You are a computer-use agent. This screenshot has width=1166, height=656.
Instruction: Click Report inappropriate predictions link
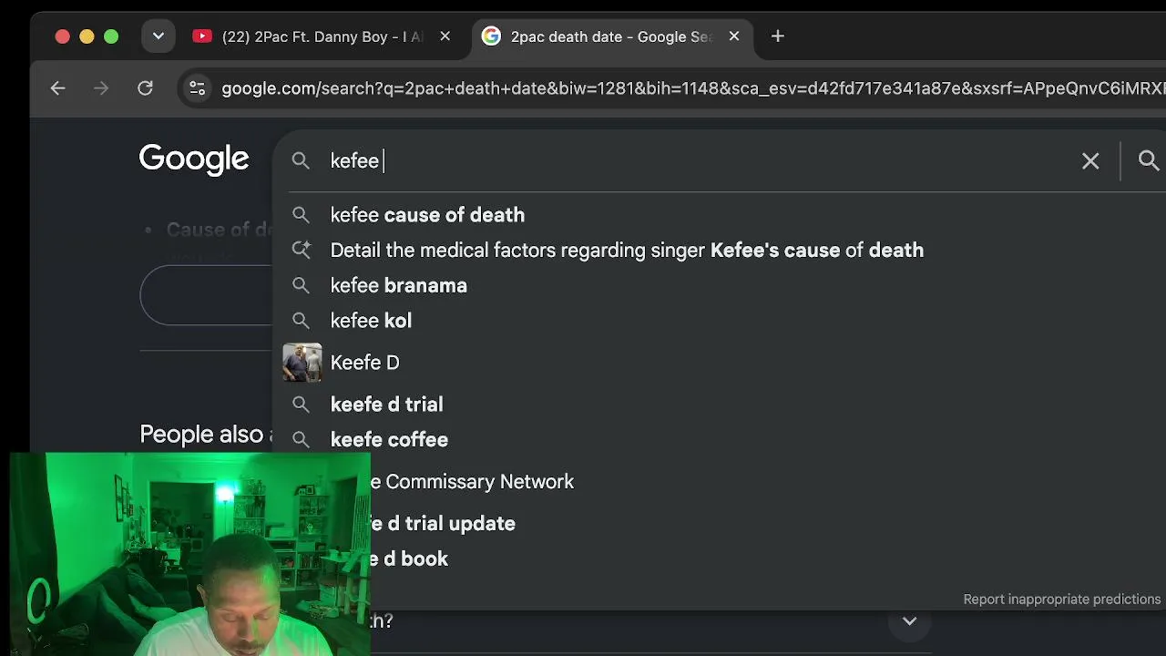coord(1062,600)
